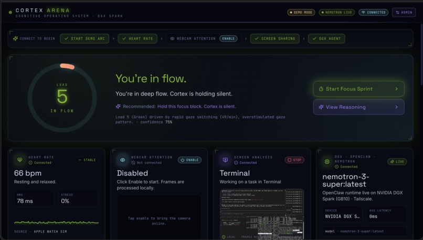423x240 pixels.
Task: Click the sparkle icon next to Recommended
Action: [118, 107]
